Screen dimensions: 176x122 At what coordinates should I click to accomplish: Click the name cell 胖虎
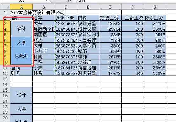pos(44,40)
